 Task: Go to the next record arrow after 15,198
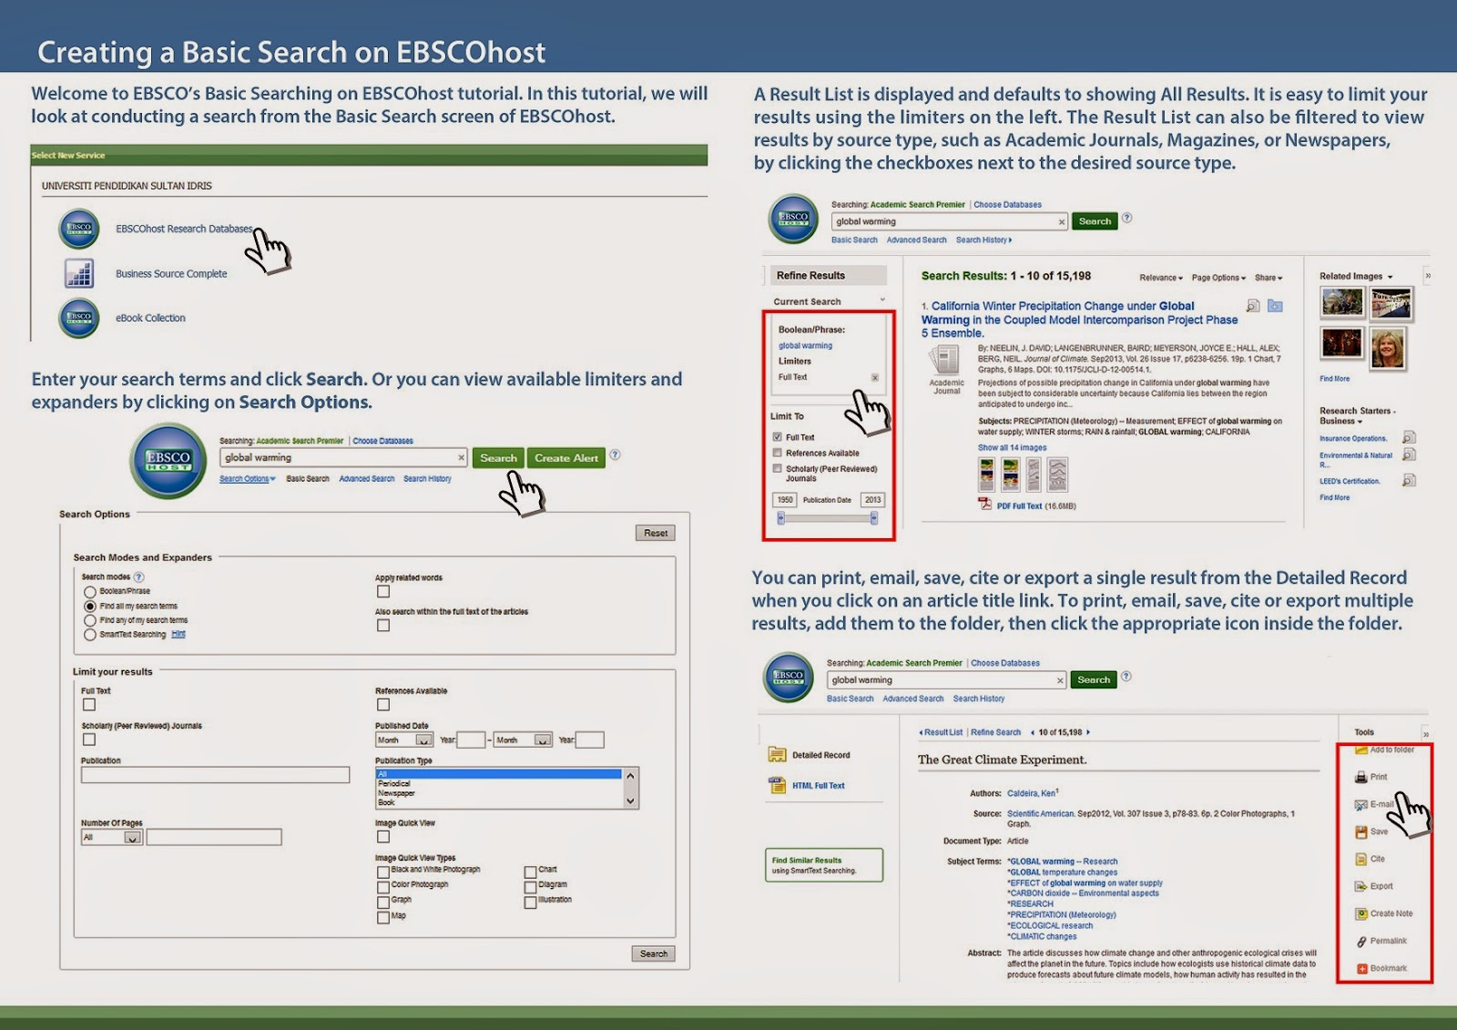click(1088, 732)
